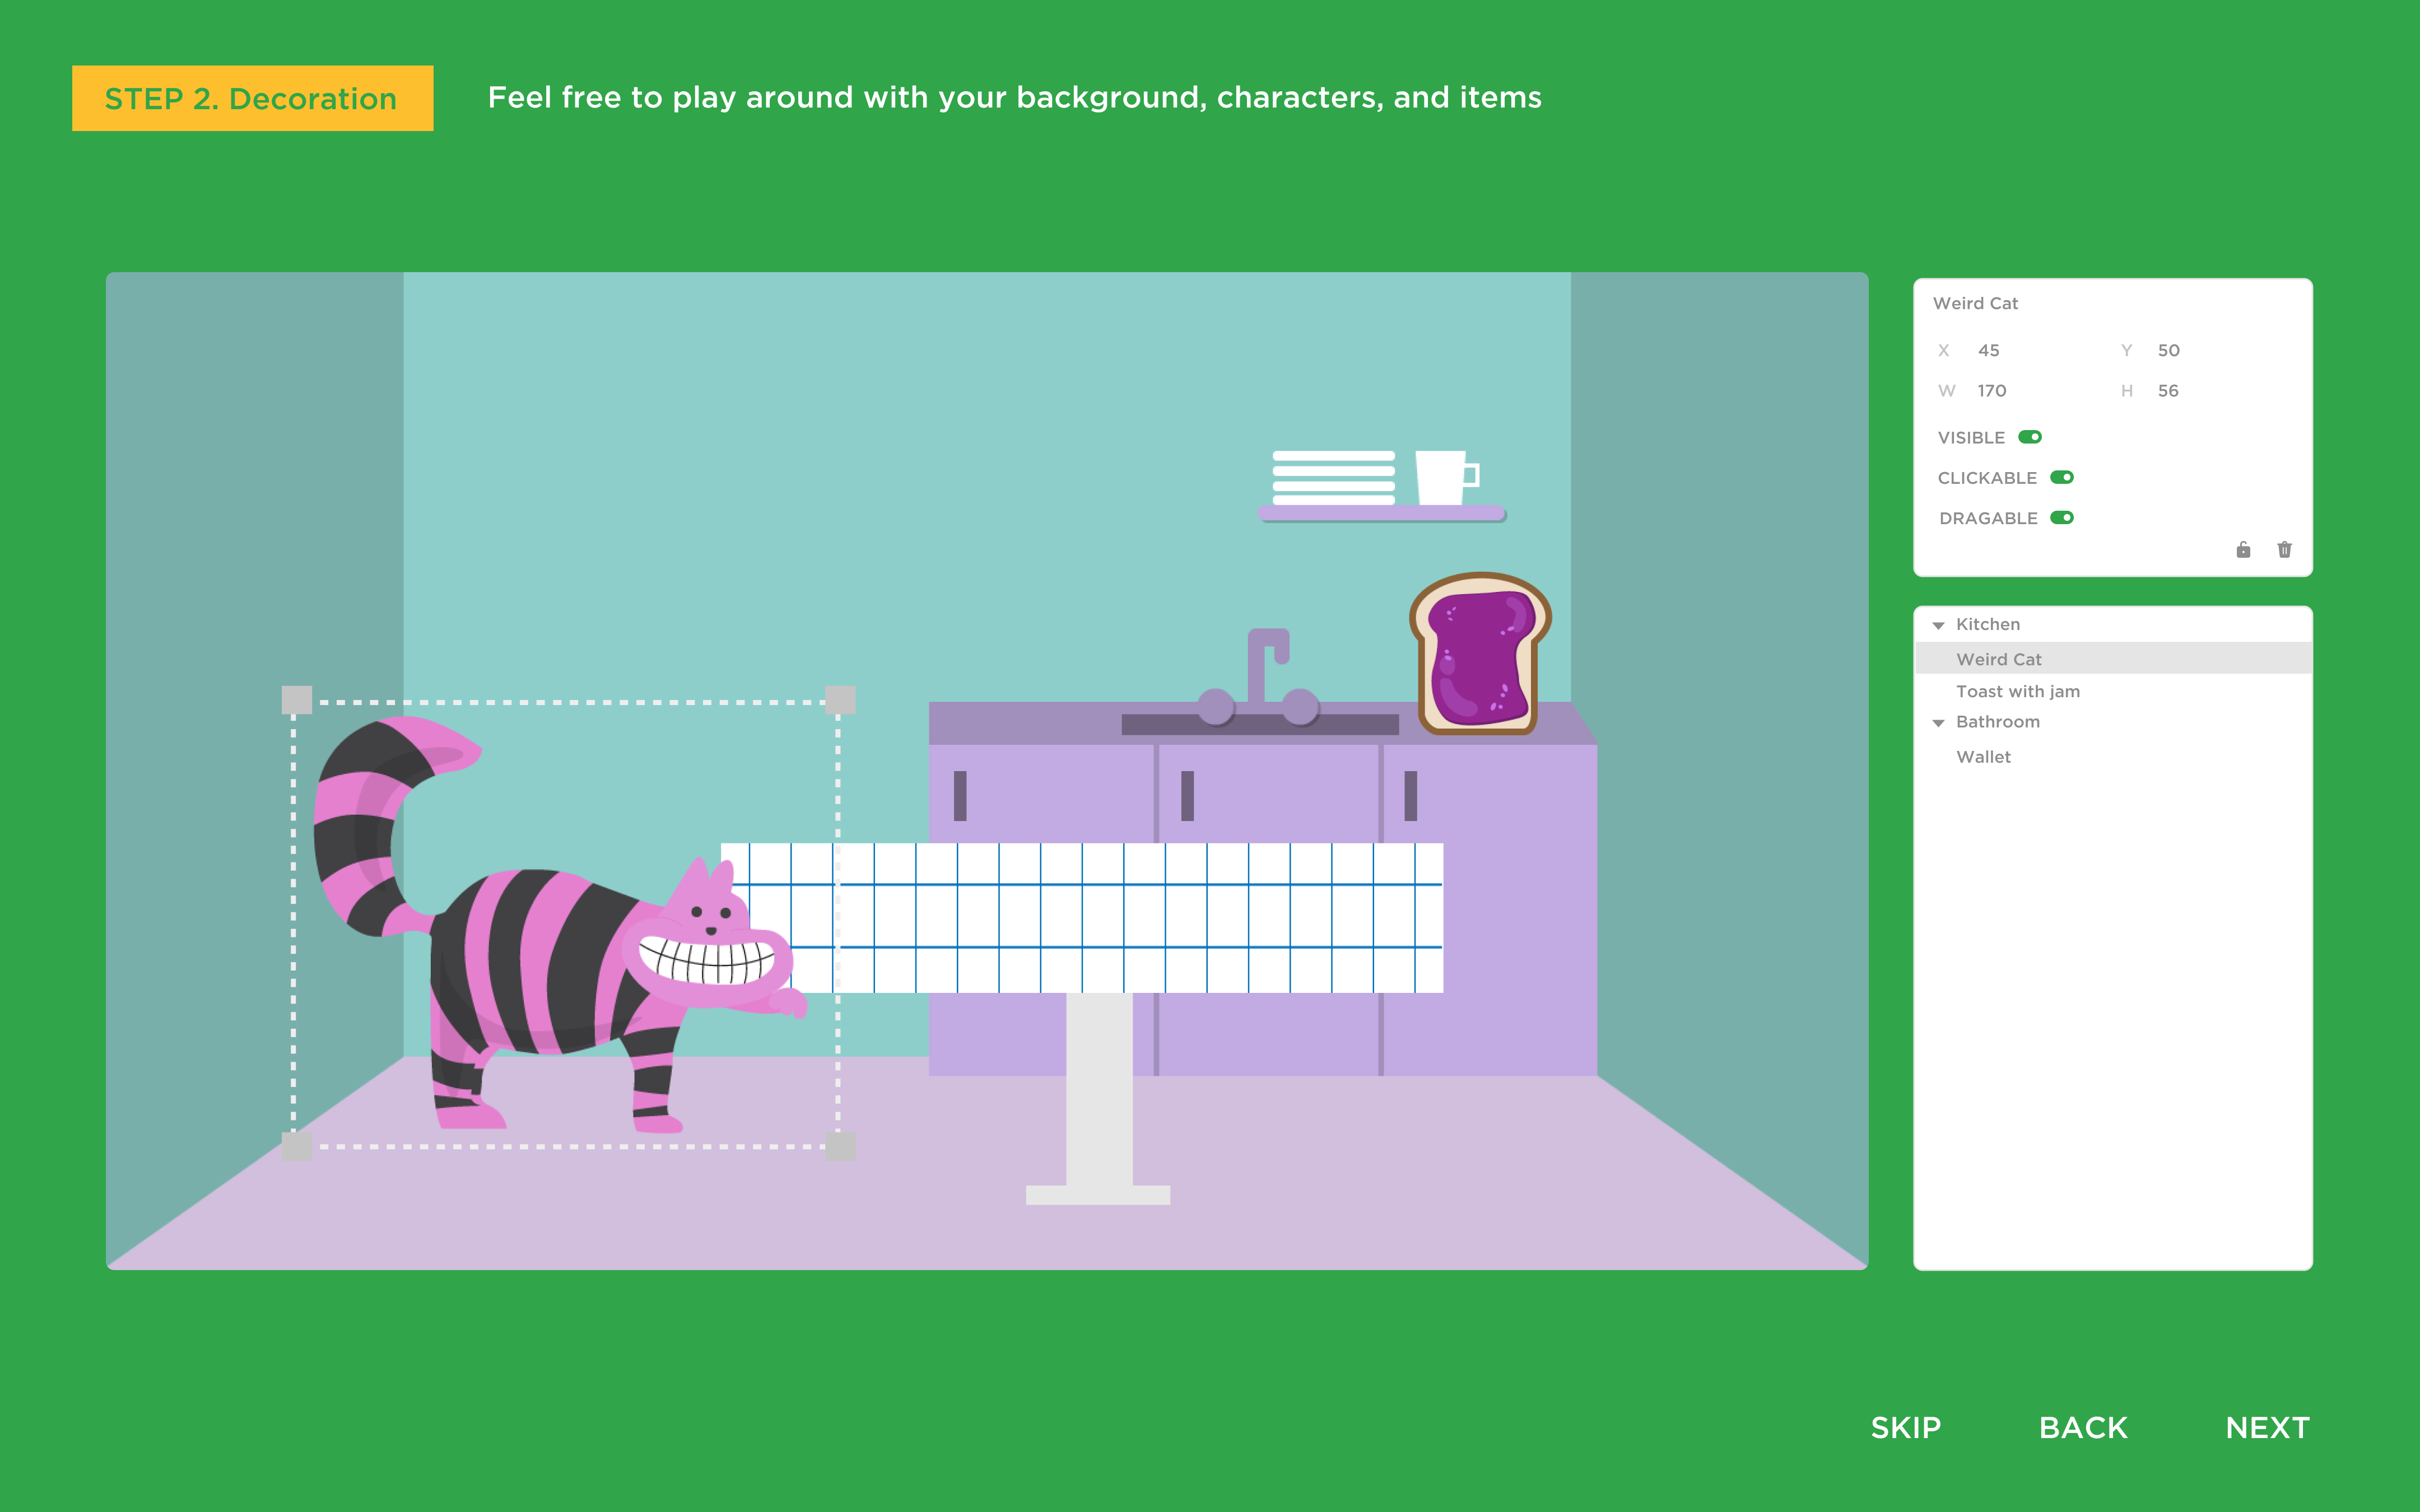This screenshot has width=2420, height=1512.
Task: Click the Kitchen scene label
Action: click(x=1987, y=624)
